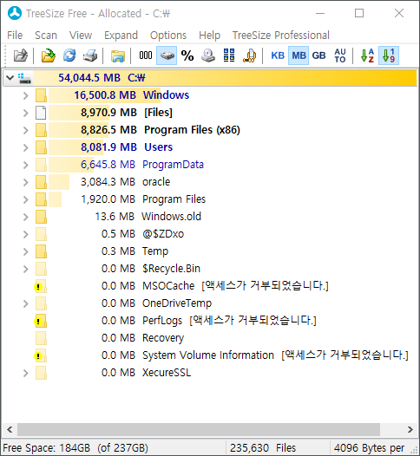This screenshot has width=420, height=456.
Task: Click the Open folder toolbar icon
Action: point(49,55)
